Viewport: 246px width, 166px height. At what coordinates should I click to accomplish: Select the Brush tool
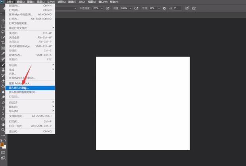(3, 64)
